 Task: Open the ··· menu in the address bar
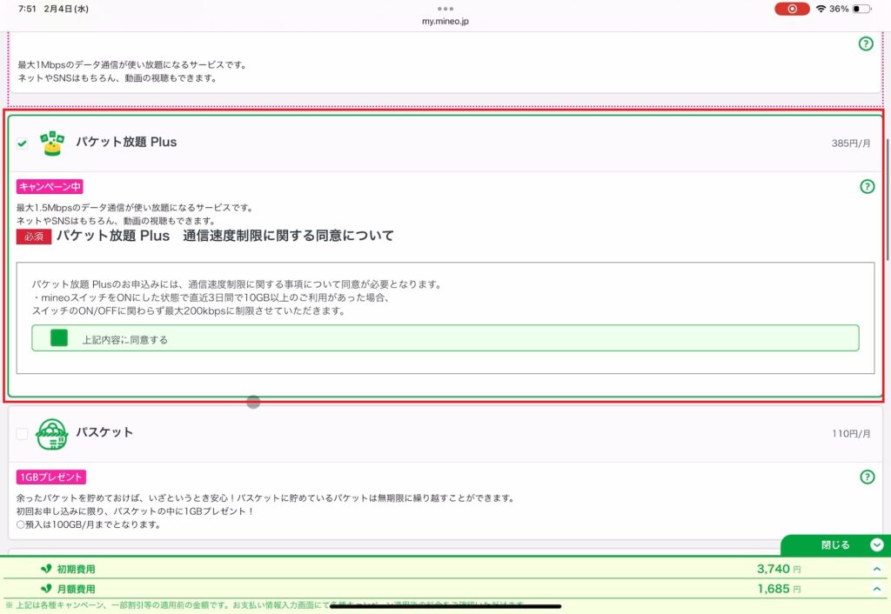click(445, 10)
